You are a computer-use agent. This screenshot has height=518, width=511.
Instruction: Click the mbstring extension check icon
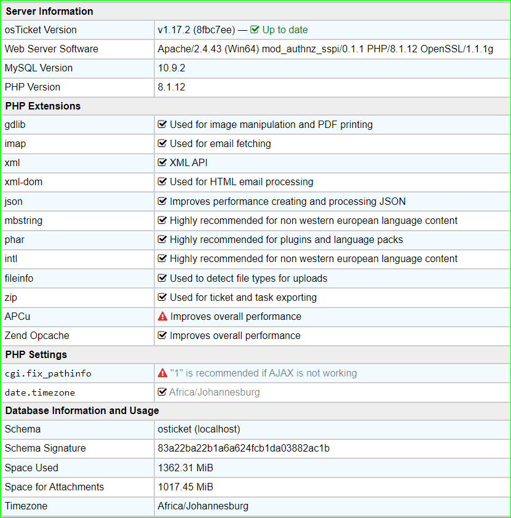(162, 220)
